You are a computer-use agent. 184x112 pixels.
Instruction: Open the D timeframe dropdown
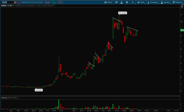click(133, 2)
